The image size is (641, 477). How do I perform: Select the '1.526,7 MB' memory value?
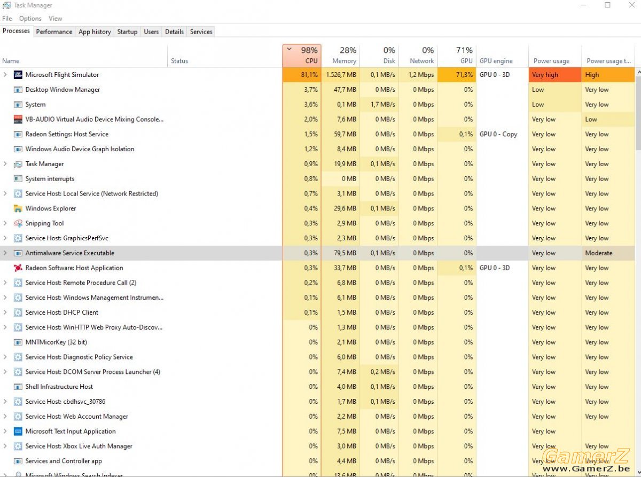click(340, 75)
